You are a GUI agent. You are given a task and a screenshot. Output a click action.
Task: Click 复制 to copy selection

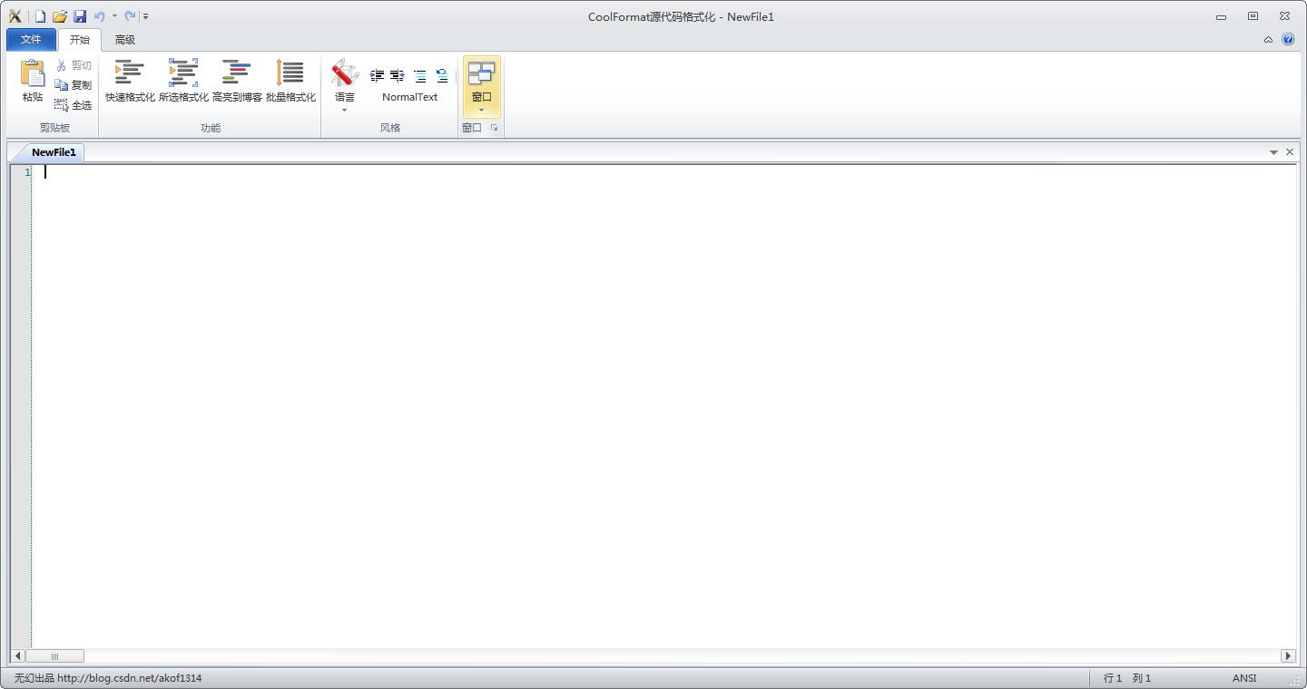click(x=73, y=85)
